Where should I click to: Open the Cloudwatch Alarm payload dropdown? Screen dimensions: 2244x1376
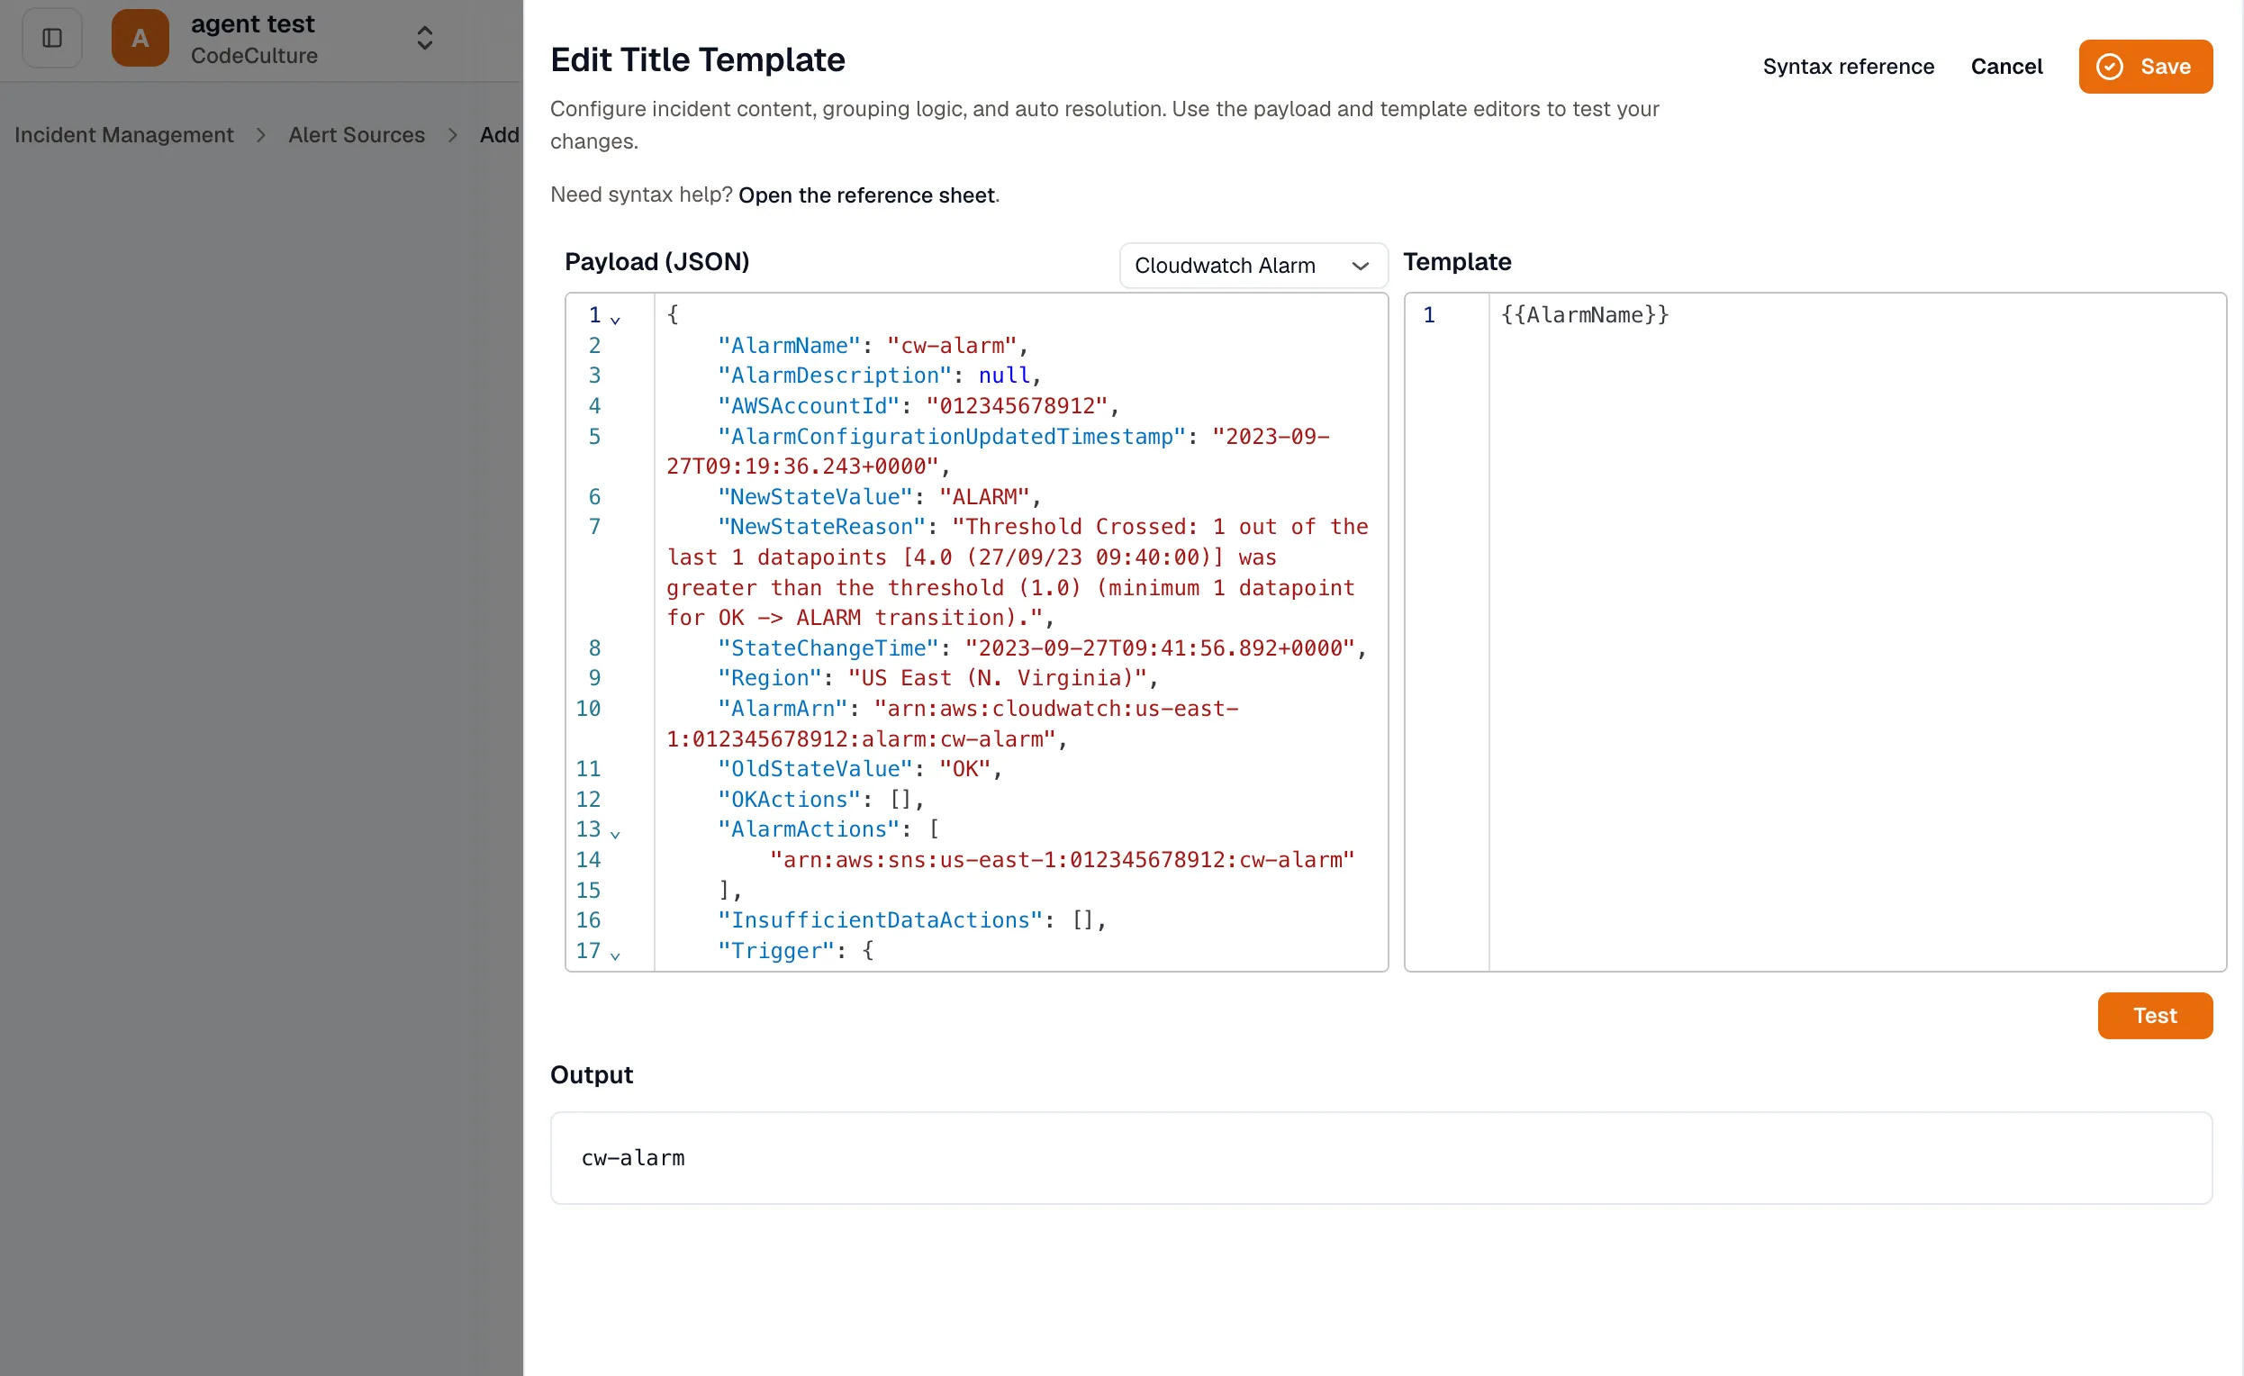(x=1253, y=266)
